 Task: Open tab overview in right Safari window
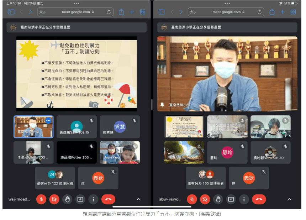point(293,12)
